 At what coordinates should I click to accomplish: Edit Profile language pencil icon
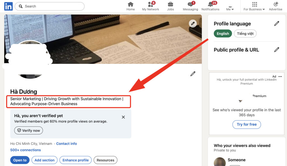click(277, 23)
